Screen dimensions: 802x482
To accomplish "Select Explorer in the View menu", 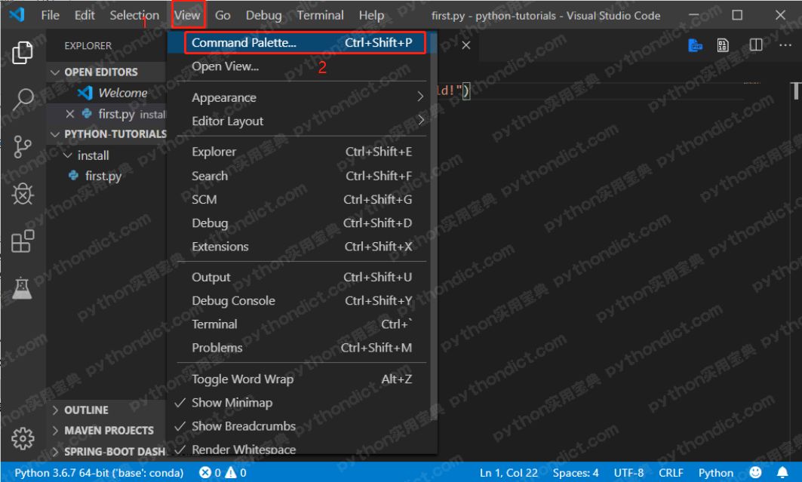I will pyautogui.click(x=302, y=152).
